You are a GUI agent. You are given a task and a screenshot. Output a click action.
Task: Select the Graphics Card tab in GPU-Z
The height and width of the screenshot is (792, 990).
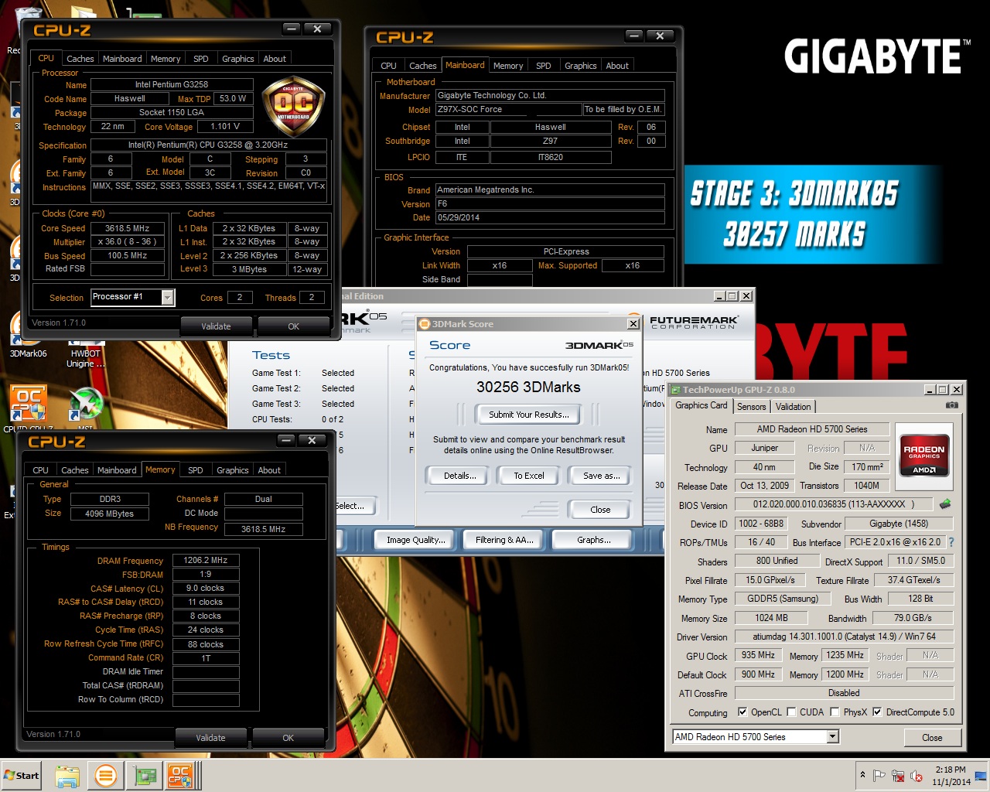click(x=702, y=405)
